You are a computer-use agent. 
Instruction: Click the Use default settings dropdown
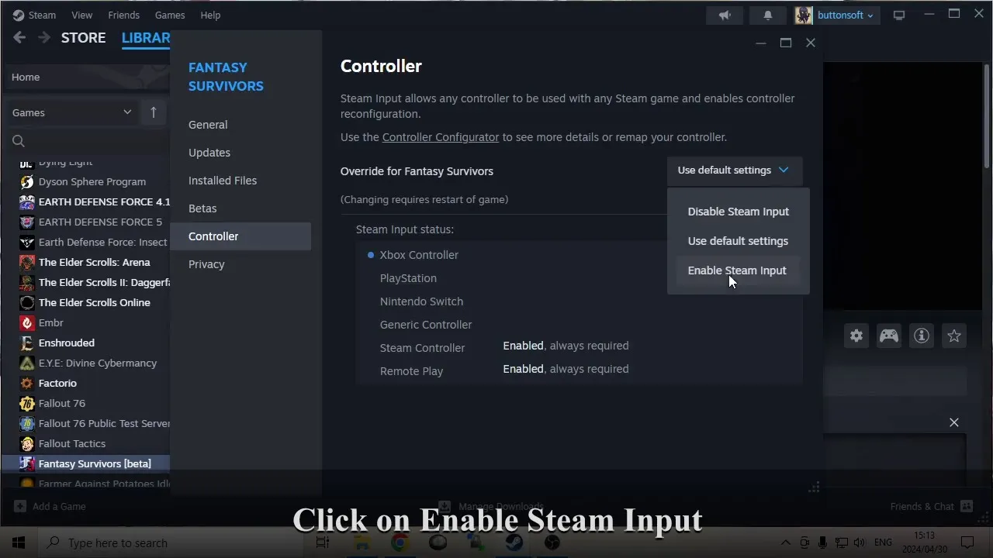tap(734, 170)
